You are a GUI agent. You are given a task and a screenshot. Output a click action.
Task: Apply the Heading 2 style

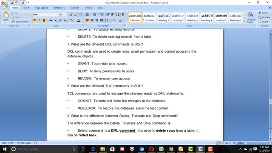coord(178,17)
